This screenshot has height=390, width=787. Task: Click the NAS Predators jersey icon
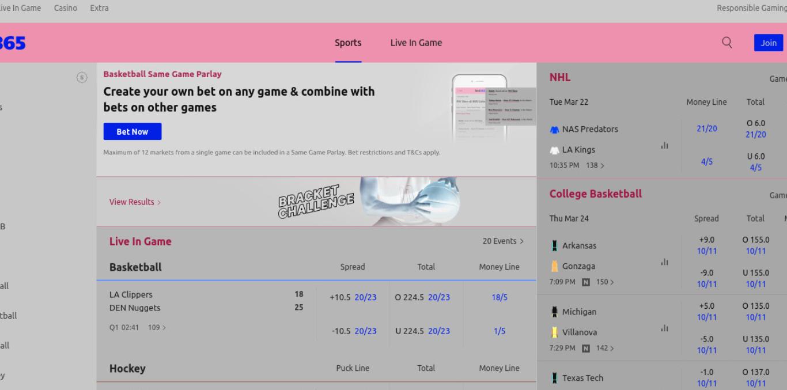pos(554,129)
